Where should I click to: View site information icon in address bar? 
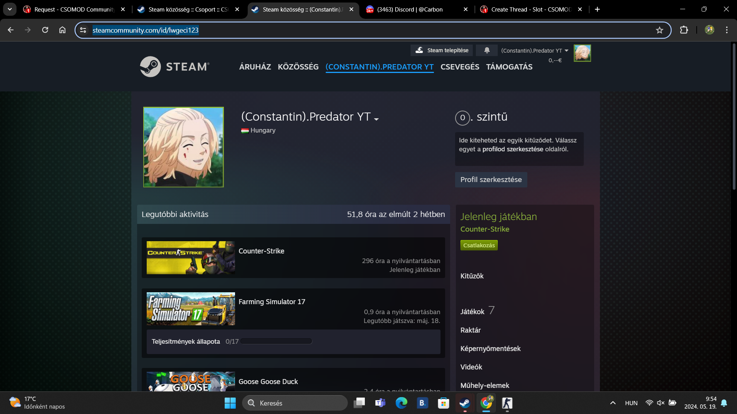[83, 30]
